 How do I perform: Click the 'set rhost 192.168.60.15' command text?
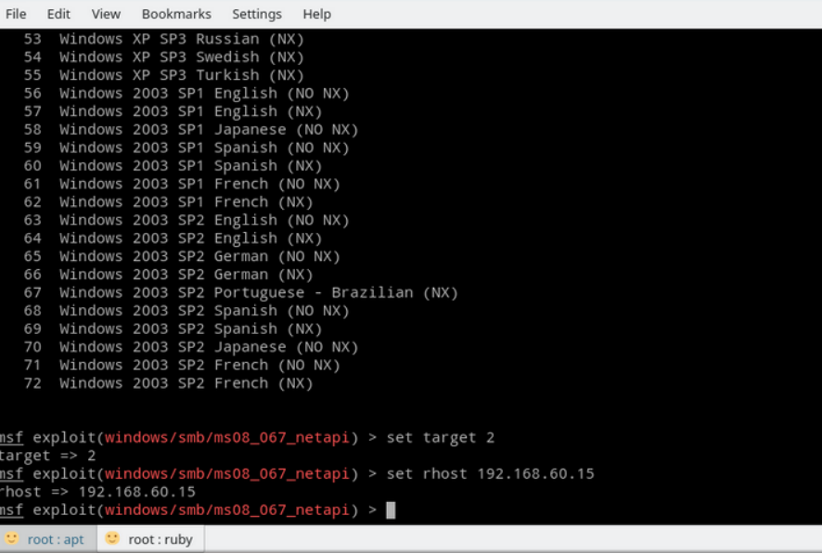(490, 474)
